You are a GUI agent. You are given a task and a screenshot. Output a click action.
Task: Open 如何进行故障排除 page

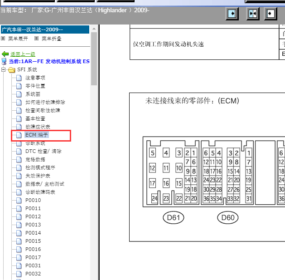[x=45, y=102]
